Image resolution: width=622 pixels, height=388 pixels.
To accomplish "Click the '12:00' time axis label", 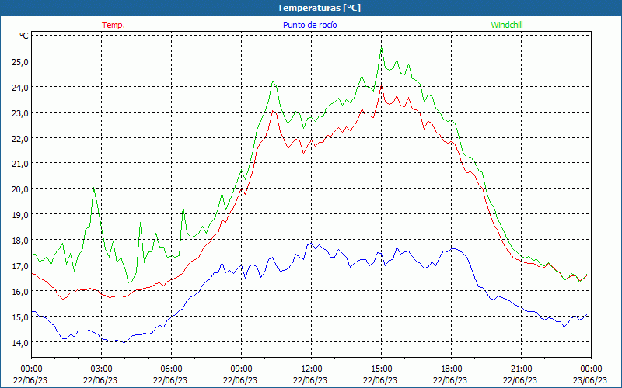I will coord(312,369).
